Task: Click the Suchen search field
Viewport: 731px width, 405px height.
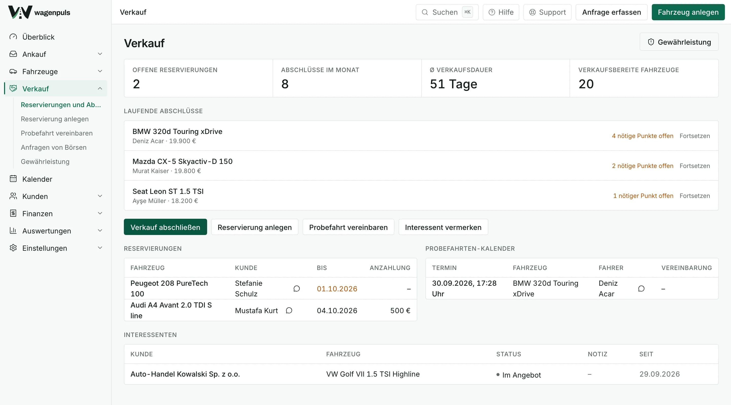Action: click(x=447, y=12)
